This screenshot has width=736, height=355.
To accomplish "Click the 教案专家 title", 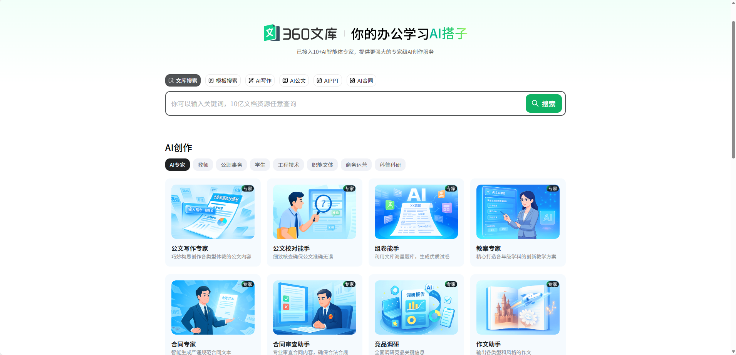I will (x=489, y=248).
